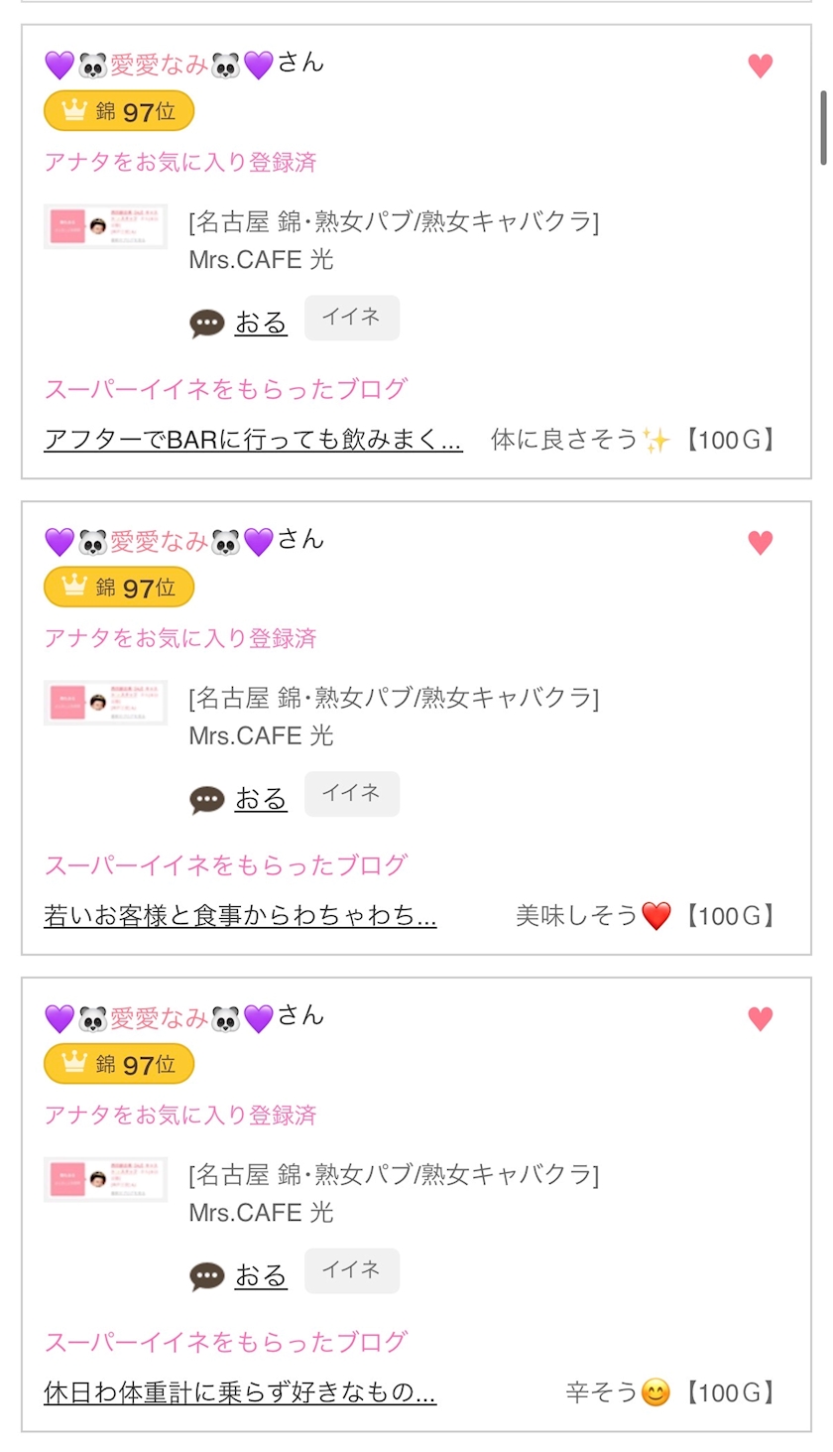
Task: Open the おる comment link in first card
Action: pyautogui.click(x=261, y=324)
